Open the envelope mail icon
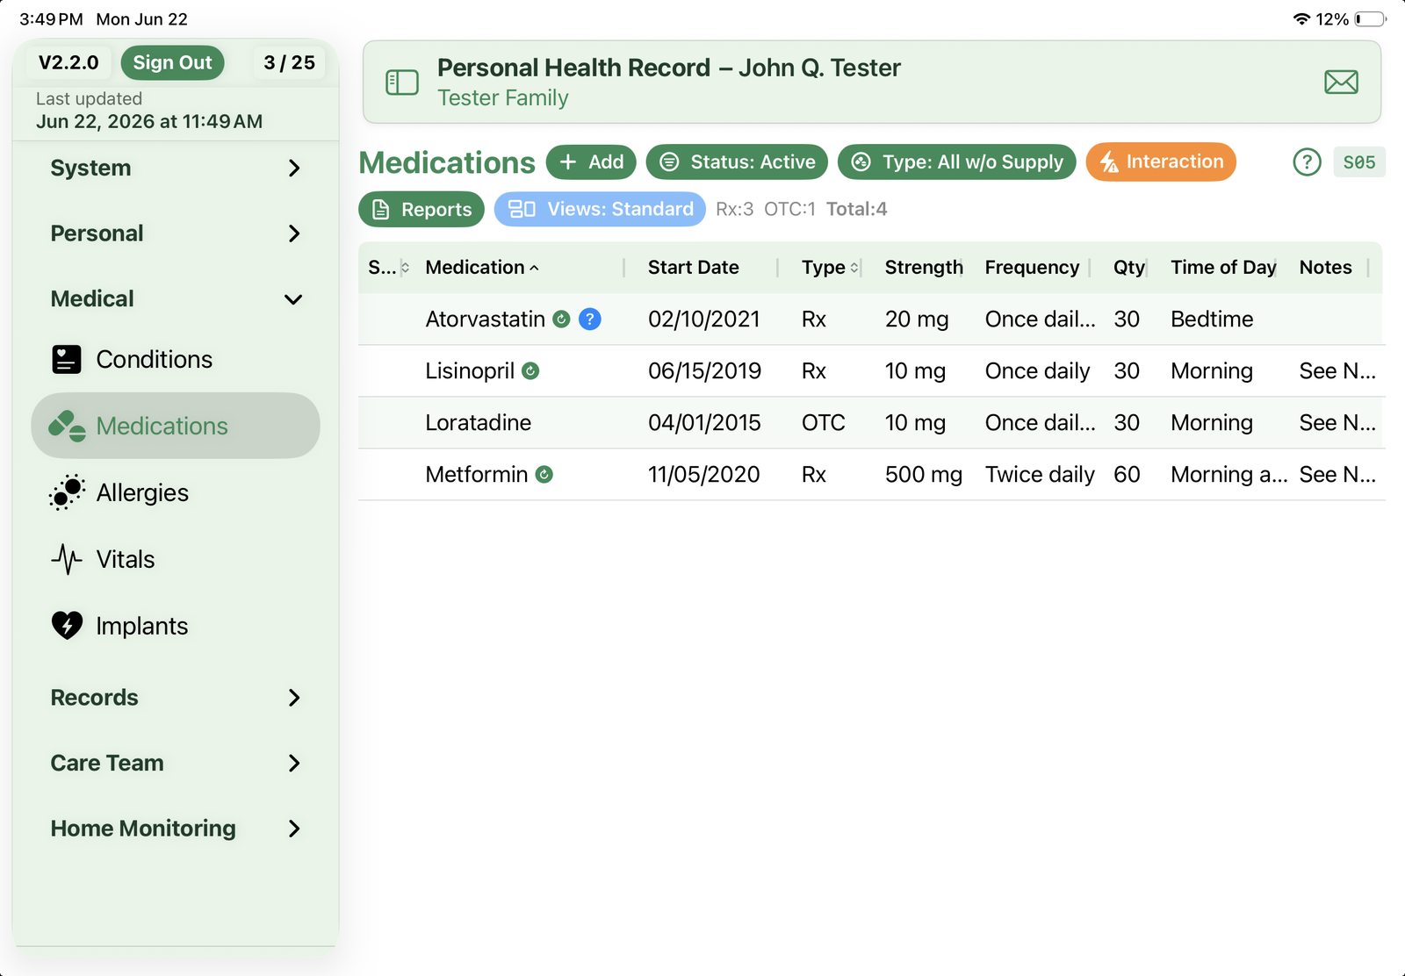This screenshot has height=976, width=1405. [x=1341, y=83]
